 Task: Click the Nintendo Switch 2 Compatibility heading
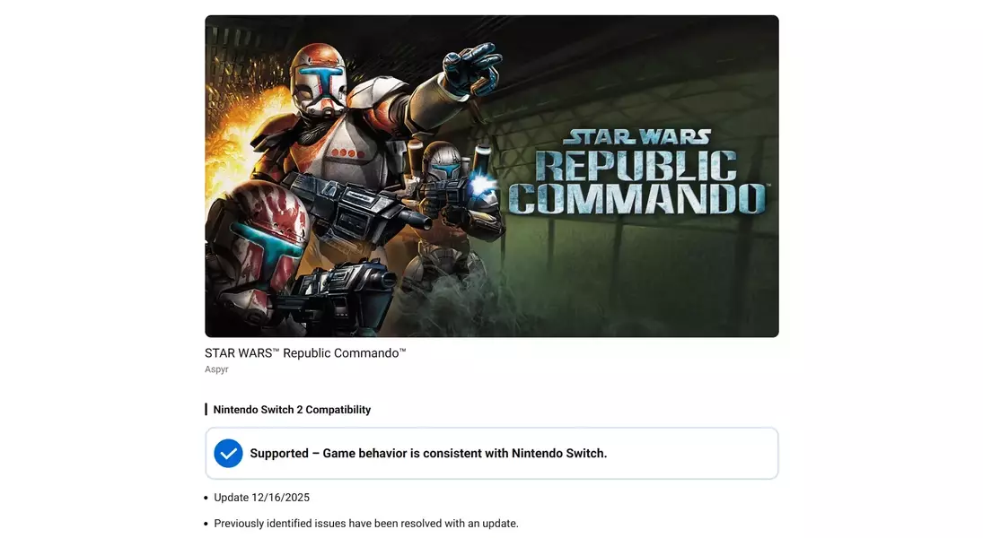point(292,410)
